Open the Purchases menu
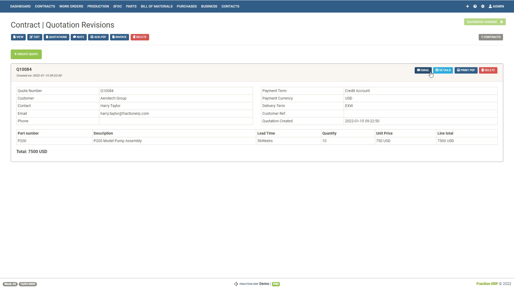514x289 pixels. tap(187, 6)
